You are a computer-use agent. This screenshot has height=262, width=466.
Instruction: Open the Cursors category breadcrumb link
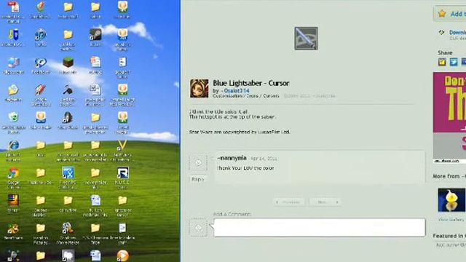click(271, 96)
